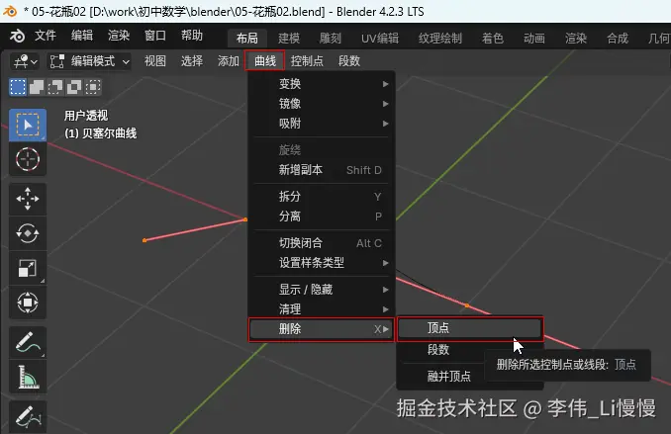Open the 段数 header menu
Screen dimensions: 671x434
349,61
